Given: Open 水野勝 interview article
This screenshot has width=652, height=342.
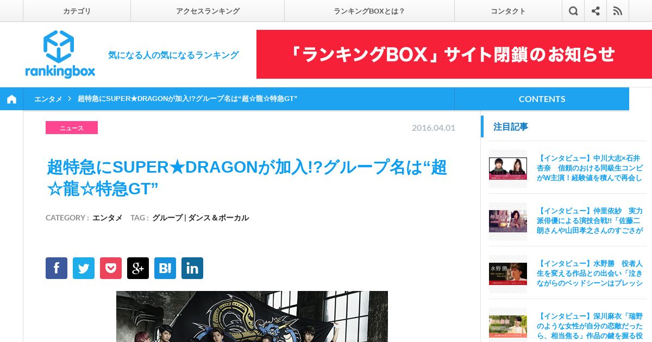Looking at the screenshot, I should pyautogui.click(x=590, y=273).
